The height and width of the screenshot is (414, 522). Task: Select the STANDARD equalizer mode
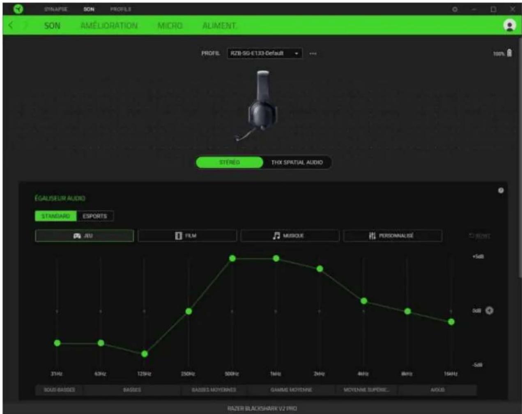click(56, 216)
